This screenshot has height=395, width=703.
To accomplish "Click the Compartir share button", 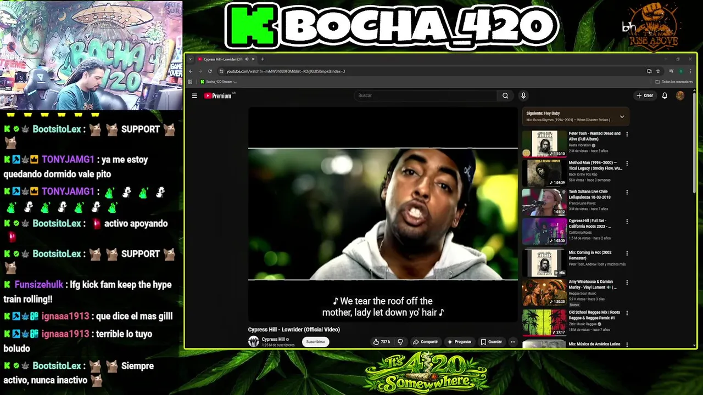I will [x=425, y=342].
